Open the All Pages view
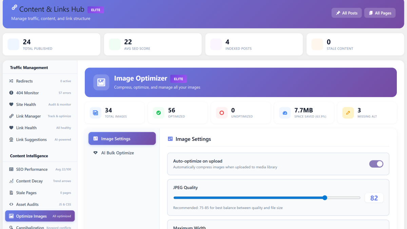 pyautogui.click(x=380, y=13)
